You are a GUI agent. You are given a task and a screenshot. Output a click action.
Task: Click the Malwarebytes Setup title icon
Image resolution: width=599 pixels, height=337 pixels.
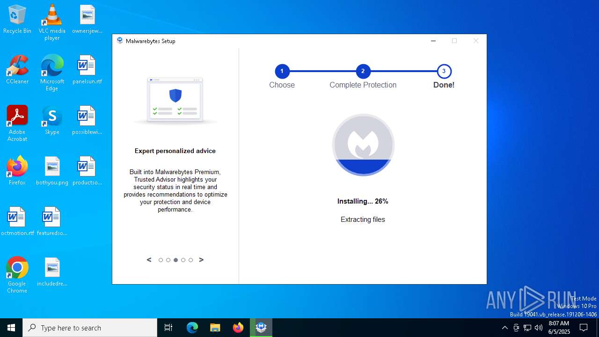pos(120,41)
